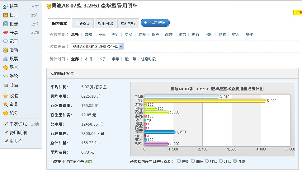
Task: Click the 费用明细 pencil icon
Action: click(x=6, y=132)
